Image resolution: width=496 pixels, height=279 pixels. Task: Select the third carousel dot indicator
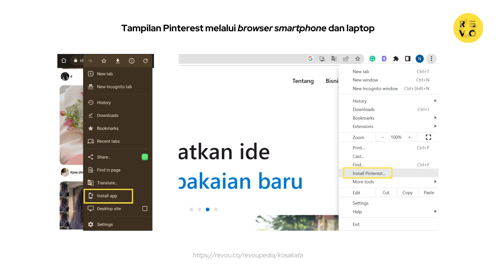207,210
